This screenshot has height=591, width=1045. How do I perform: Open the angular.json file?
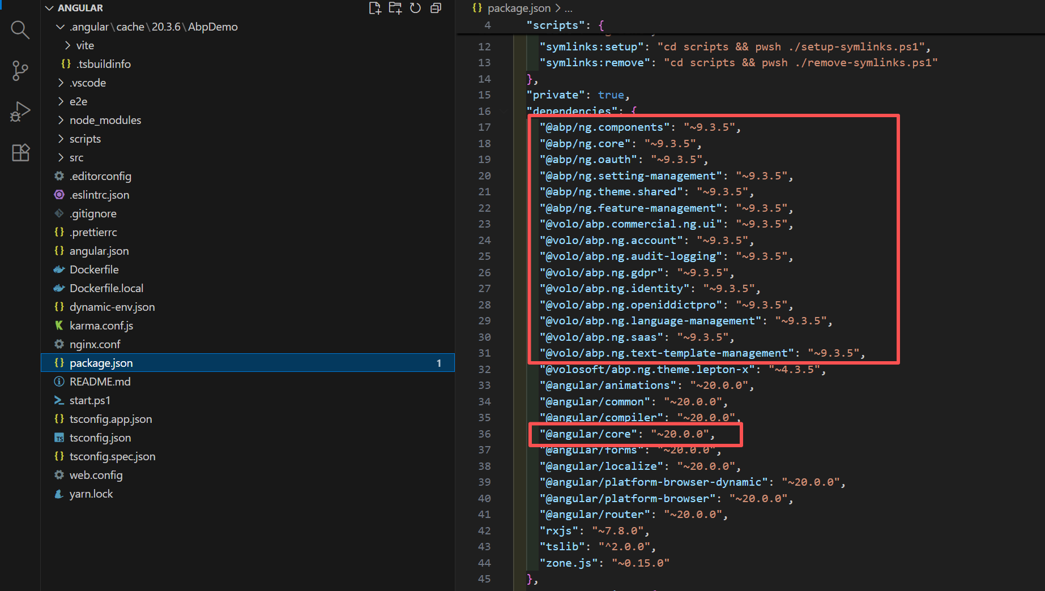click(x=99, y=251)
